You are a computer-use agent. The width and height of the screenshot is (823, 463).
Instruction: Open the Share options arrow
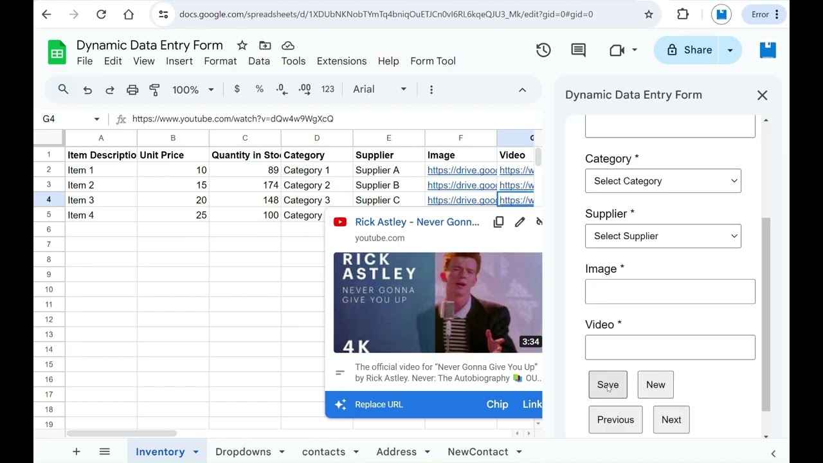coord(730,50)
